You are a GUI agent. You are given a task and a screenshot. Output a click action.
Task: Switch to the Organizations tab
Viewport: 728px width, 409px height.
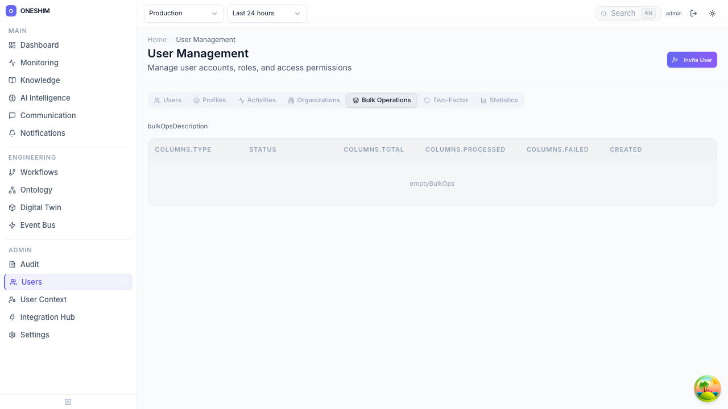tap(313, 100)
